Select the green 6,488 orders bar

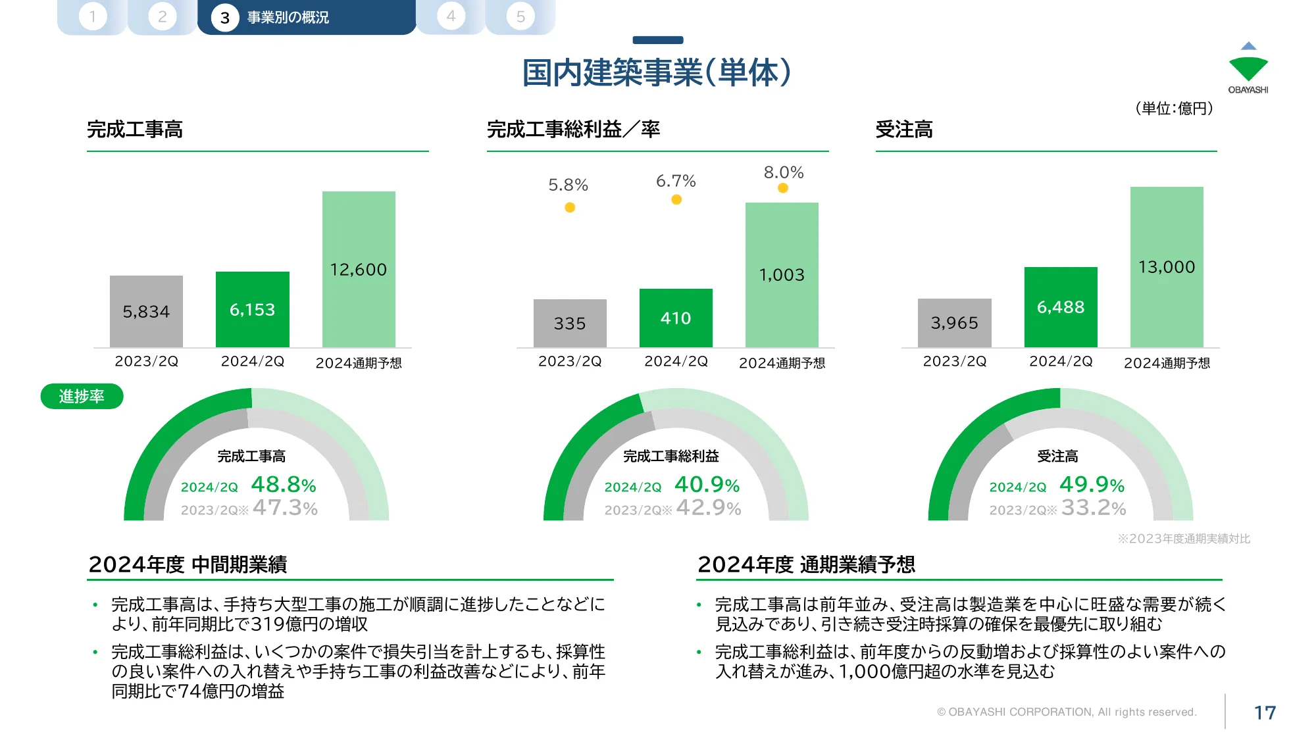(x=1061, y=307)
